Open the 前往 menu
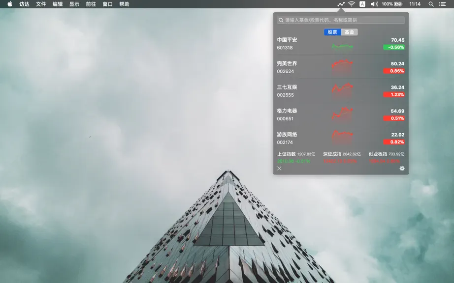This screenshot has width=454, height=283. pos(91,4)
